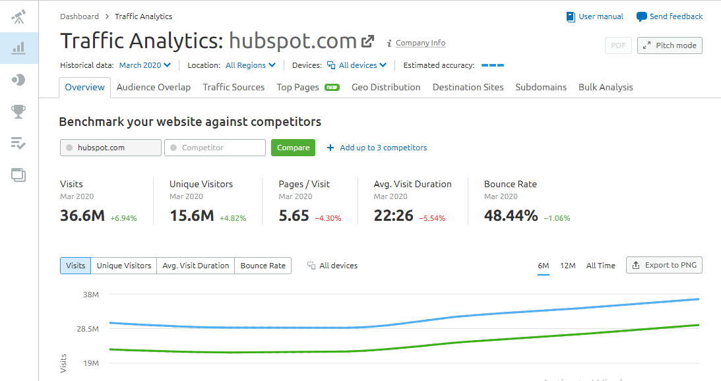This screenshot has height=381, width=721.
Task: Open the Bulk Analysis tab
Action: tap(606, 87)
